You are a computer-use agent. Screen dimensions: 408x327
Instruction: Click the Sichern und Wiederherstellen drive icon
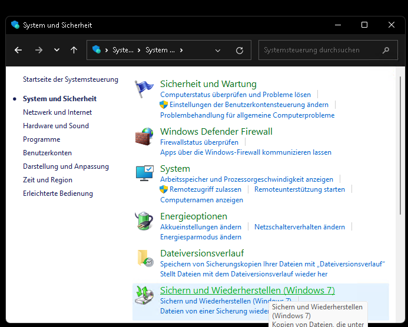click(144, 295)
